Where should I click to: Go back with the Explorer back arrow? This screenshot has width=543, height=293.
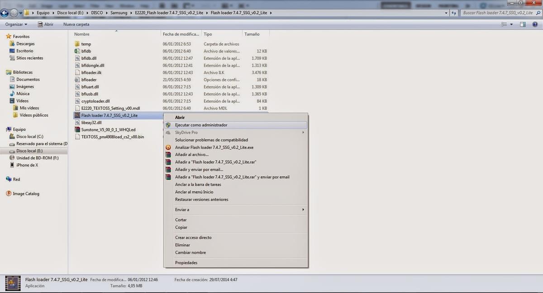tap(5, 13)
